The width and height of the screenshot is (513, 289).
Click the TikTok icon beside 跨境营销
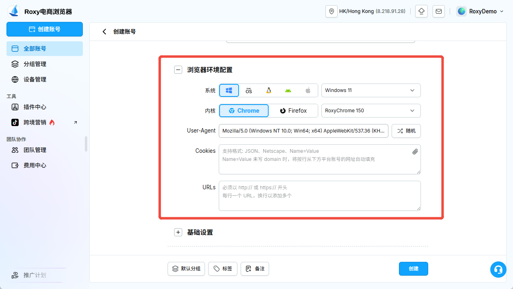15,122
